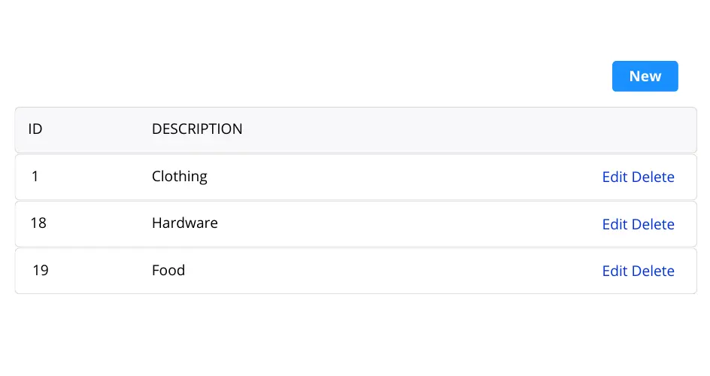Edit the Food category

pos(614,271)
